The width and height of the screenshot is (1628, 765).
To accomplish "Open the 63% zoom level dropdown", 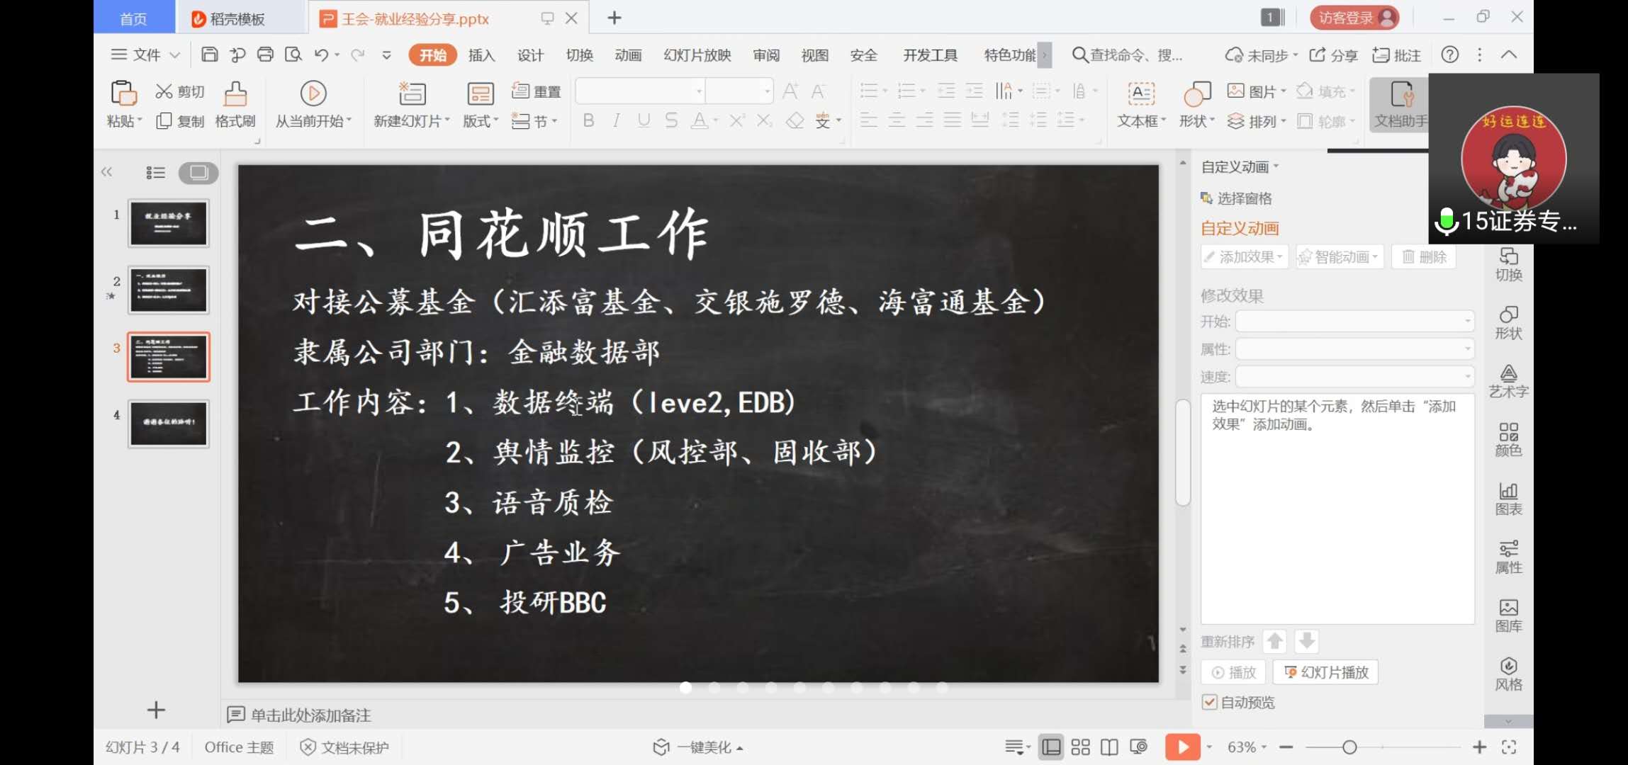I will click(x=1247, y=747).
